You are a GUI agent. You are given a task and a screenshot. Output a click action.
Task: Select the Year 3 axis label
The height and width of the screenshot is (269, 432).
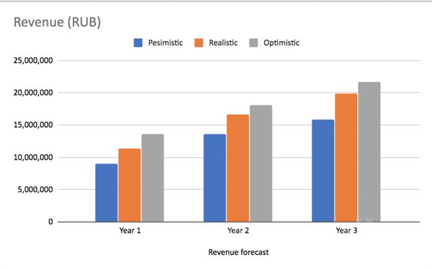[346, 230]
